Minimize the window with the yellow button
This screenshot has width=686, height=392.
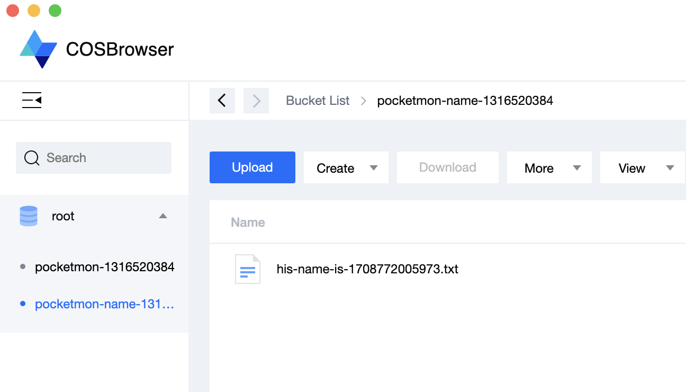[x=34, y=11]
